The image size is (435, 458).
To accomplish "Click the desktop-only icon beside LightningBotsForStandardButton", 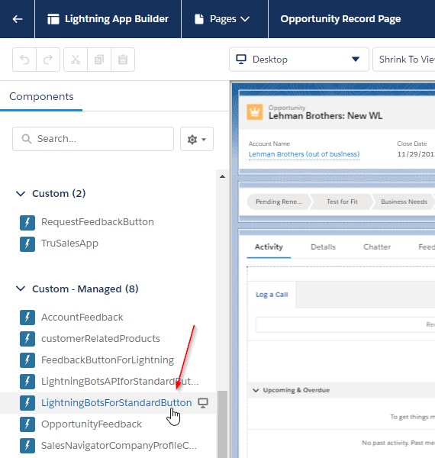I will (203, 403).
